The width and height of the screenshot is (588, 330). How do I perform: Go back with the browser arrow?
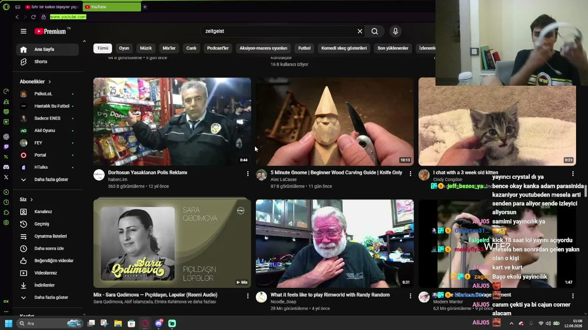click(17, 17)
